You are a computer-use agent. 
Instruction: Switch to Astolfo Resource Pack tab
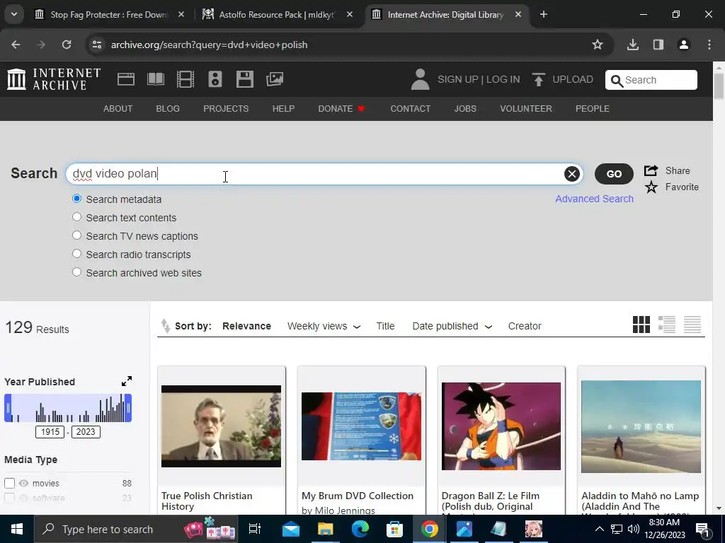[278, 15]
